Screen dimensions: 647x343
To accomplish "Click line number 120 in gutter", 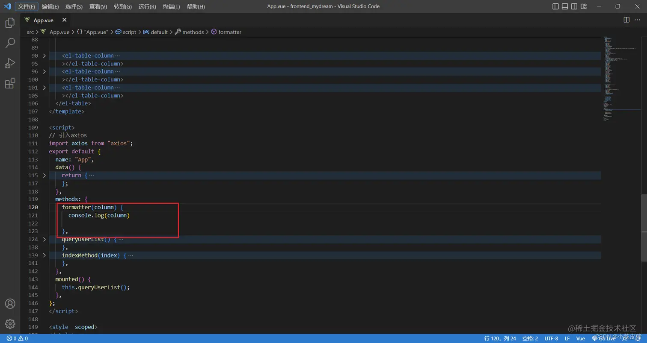I will pyautogui.click(x=33, y=207).
